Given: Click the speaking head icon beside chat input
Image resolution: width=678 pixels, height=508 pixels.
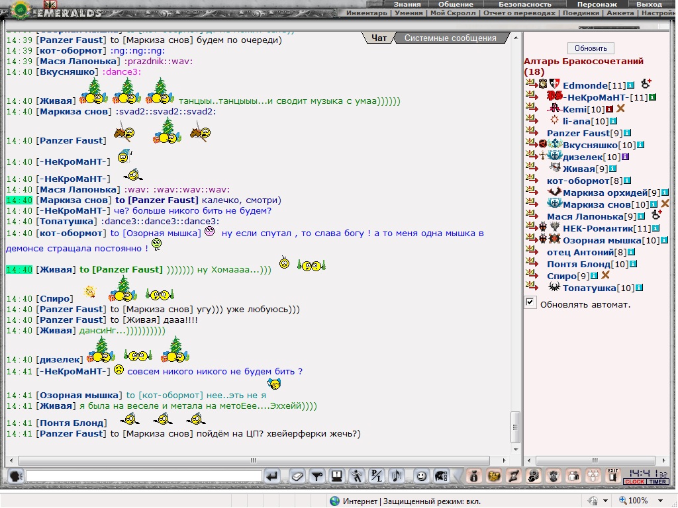Looking at the screenshot, I should click(x=16, y=476).
